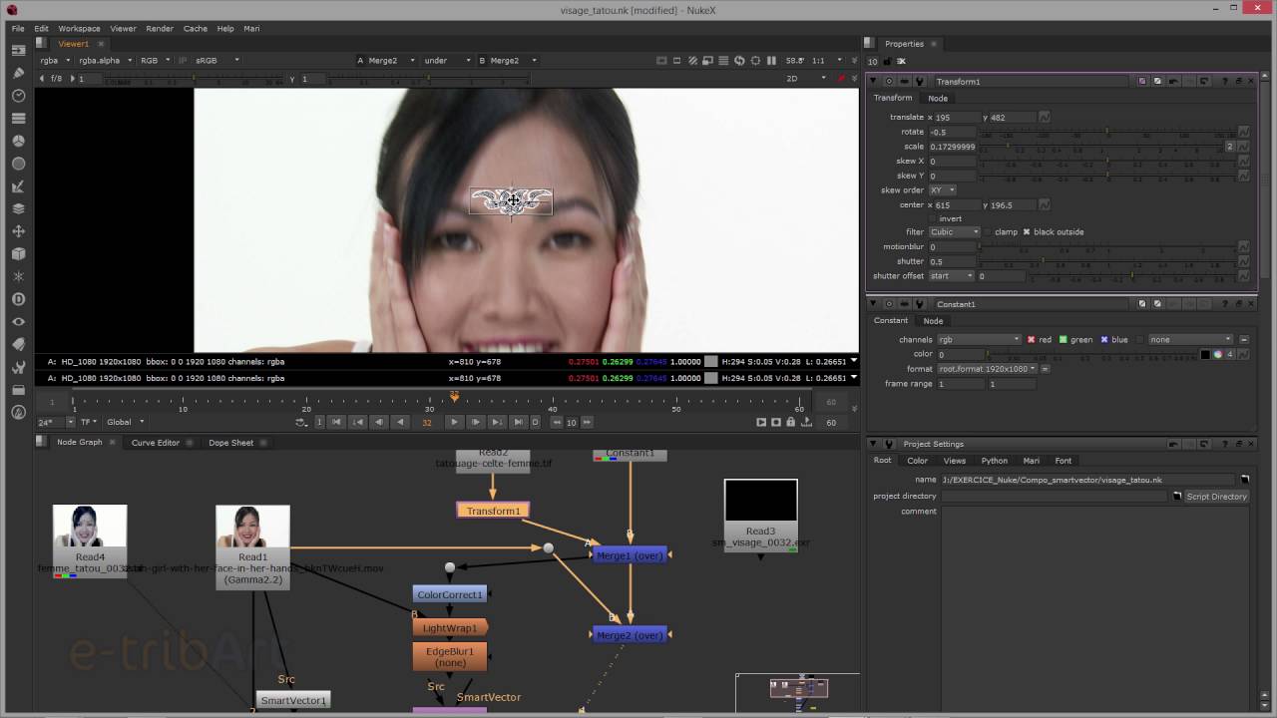Click the Script Directory button

click(x=1216, y=496)
